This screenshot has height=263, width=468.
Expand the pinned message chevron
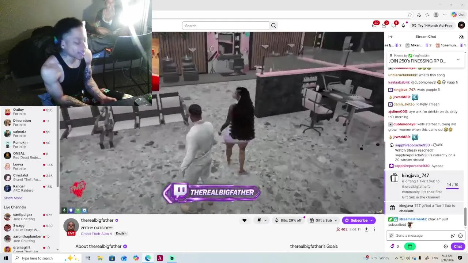click(x=458, y=60)
